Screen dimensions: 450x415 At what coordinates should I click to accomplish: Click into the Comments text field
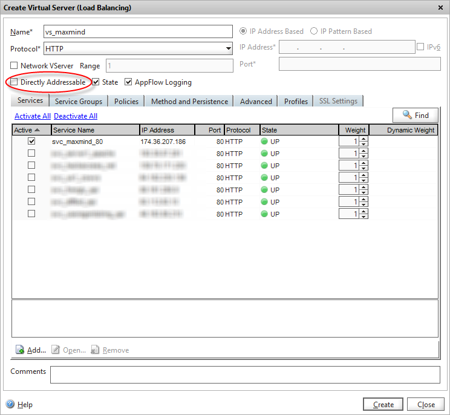[244, 374]
